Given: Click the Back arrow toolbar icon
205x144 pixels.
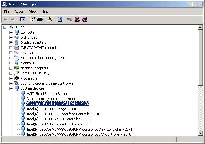Looking at the screenshot, I should [x=5, y=19].
